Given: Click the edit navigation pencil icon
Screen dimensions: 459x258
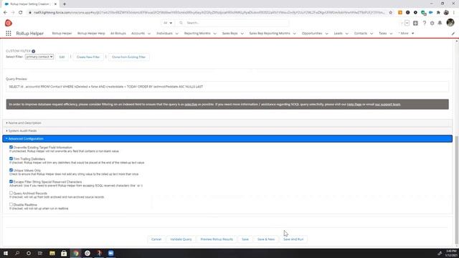Looking at the screenshot, I should [x=453, y=34].
